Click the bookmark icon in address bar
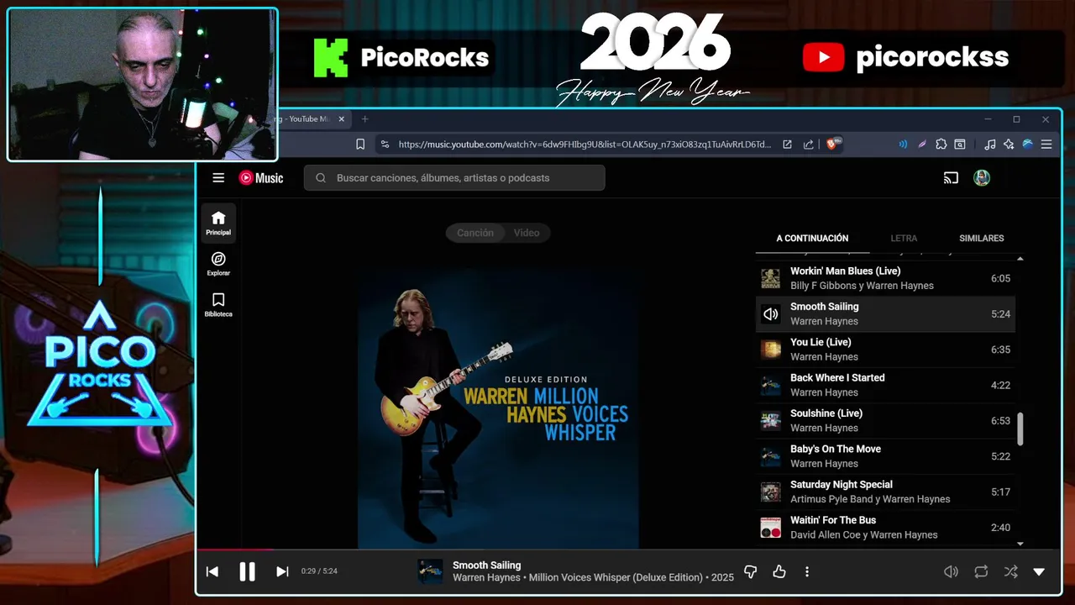Viewport: 1075px width, 605px height. [360, 145]
